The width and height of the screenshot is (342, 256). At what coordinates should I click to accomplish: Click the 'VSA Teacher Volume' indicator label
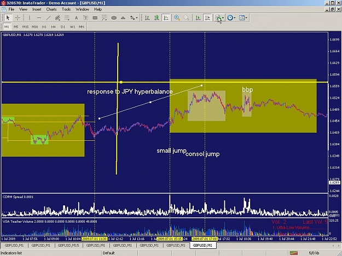pyautogui.click(x=18, y=222)
